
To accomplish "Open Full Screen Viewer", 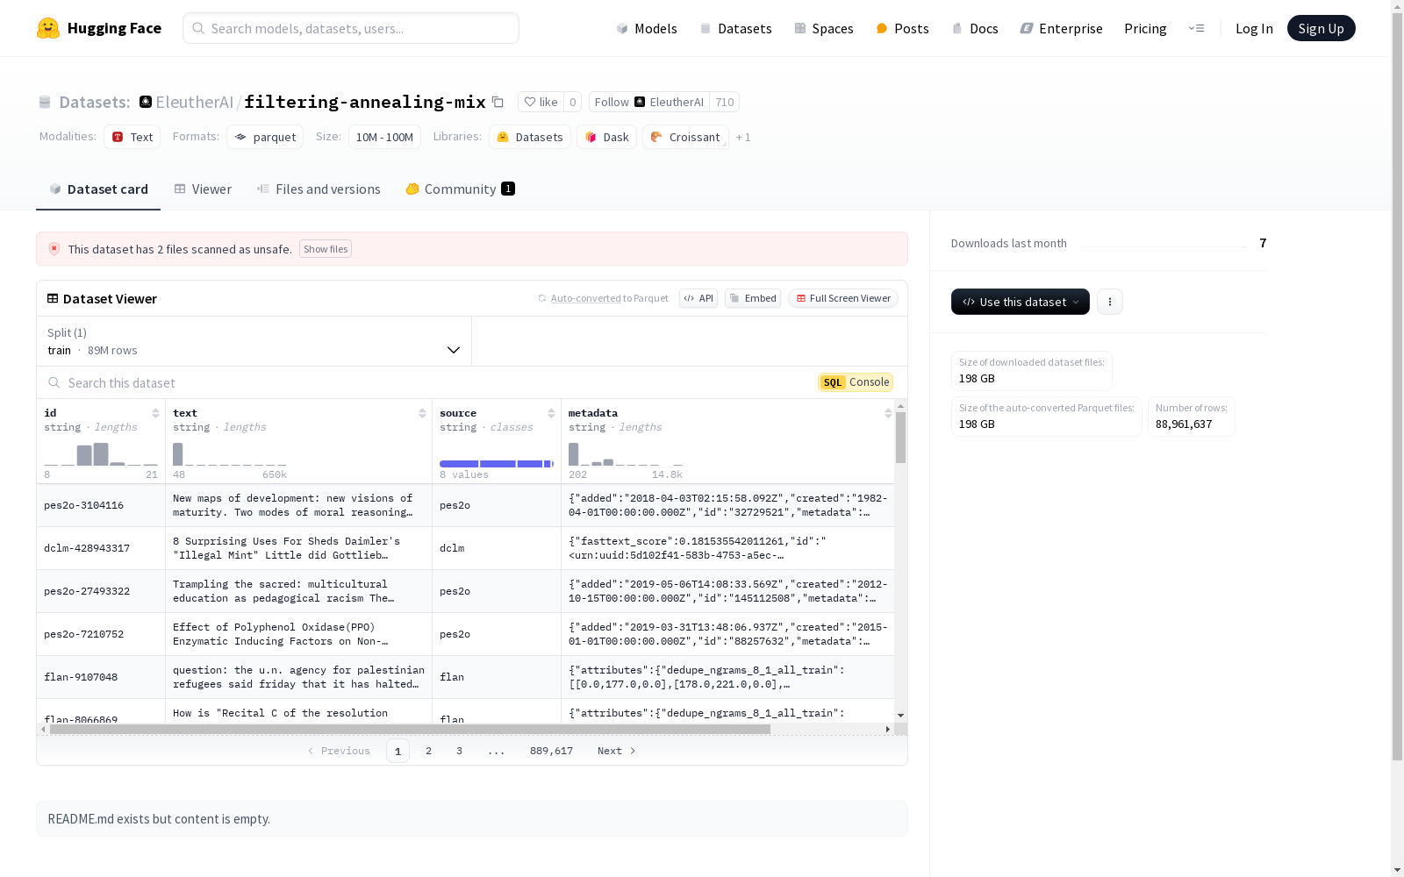I will (843, 298).
